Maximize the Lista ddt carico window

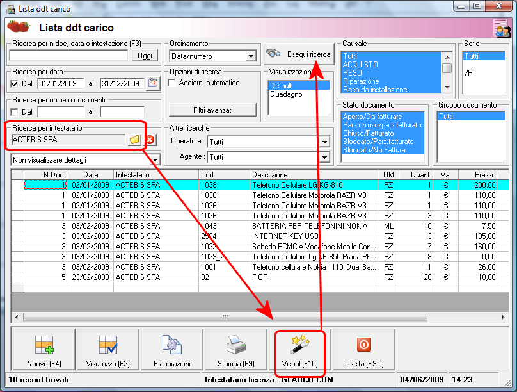tap(477, 6)
